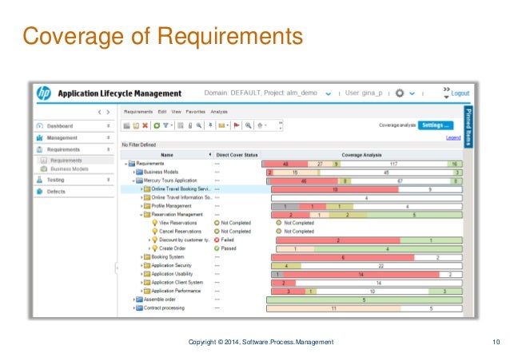This screenshot has width=510, height=353.
Task: Click the HP logo
Action: point(44,93)
